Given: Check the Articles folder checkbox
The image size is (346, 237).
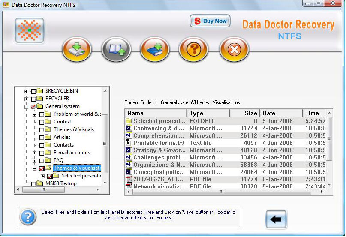Looking at the screenshot, I should tap(42, 138).
